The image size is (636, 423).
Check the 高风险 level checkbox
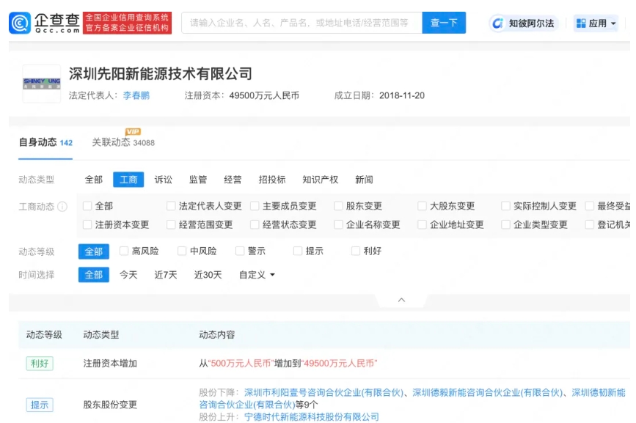tap(124, 251)
